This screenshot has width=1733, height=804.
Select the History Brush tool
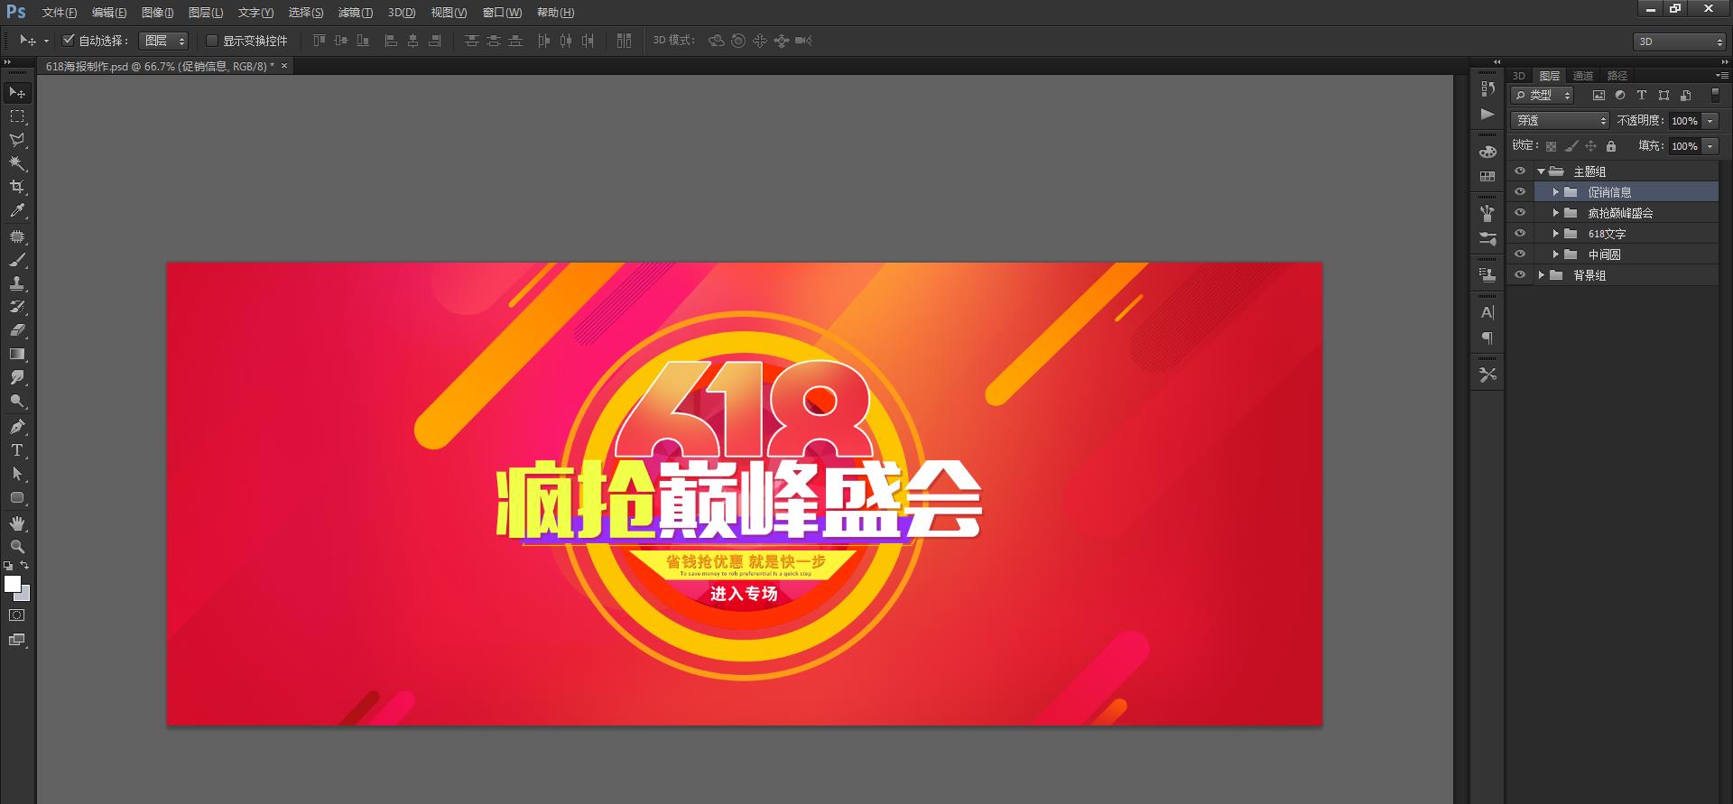17,307
